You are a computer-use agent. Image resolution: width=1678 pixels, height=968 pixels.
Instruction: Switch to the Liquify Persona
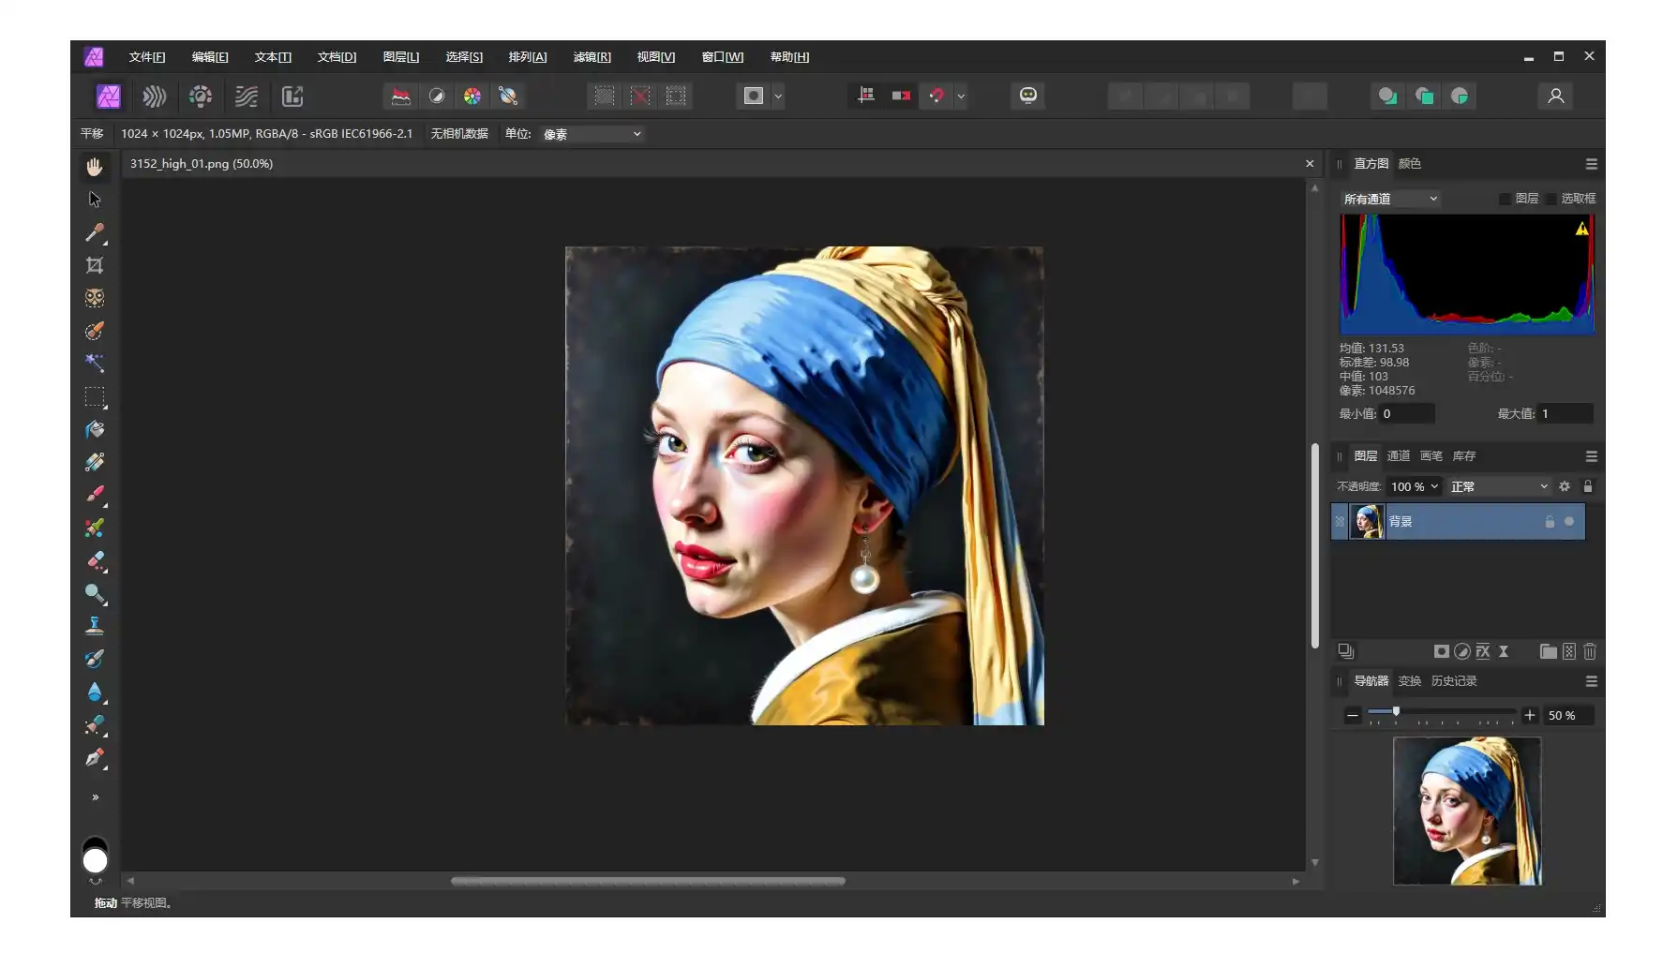pos(155,96)
